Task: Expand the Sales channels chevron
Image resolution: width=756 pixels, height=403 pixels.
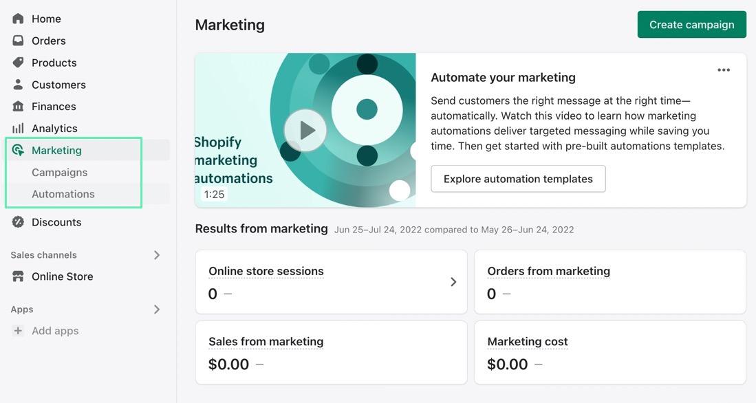Action: [157, 255]
